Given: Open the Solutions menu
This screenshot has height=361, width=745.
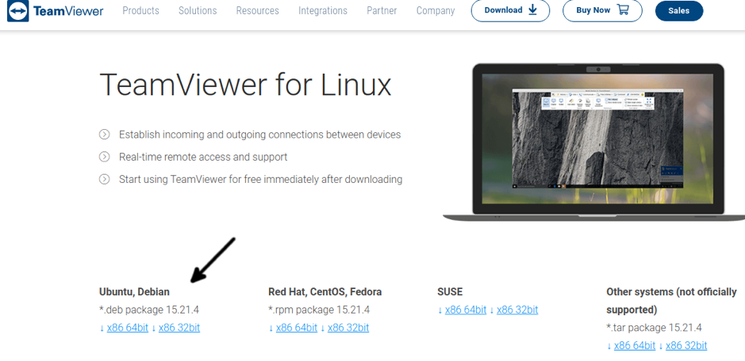Looking at the screenshot, I should [198, 10].
